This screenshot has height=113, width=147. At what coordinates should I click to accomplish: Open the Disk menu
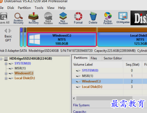(x=11, y=8)
